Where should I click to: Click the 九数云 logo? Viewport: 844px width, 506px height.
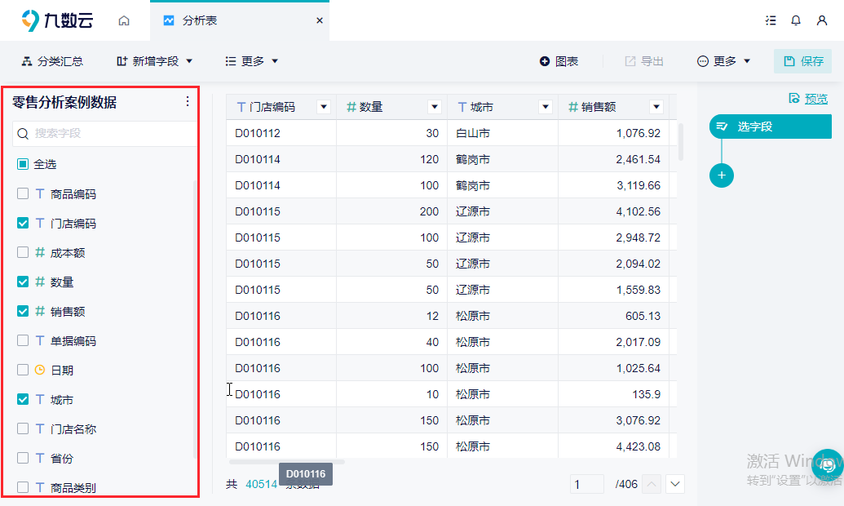[57, 20]
